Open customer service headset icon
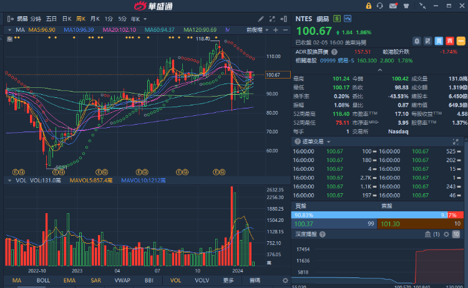 [x=381, y=6]
